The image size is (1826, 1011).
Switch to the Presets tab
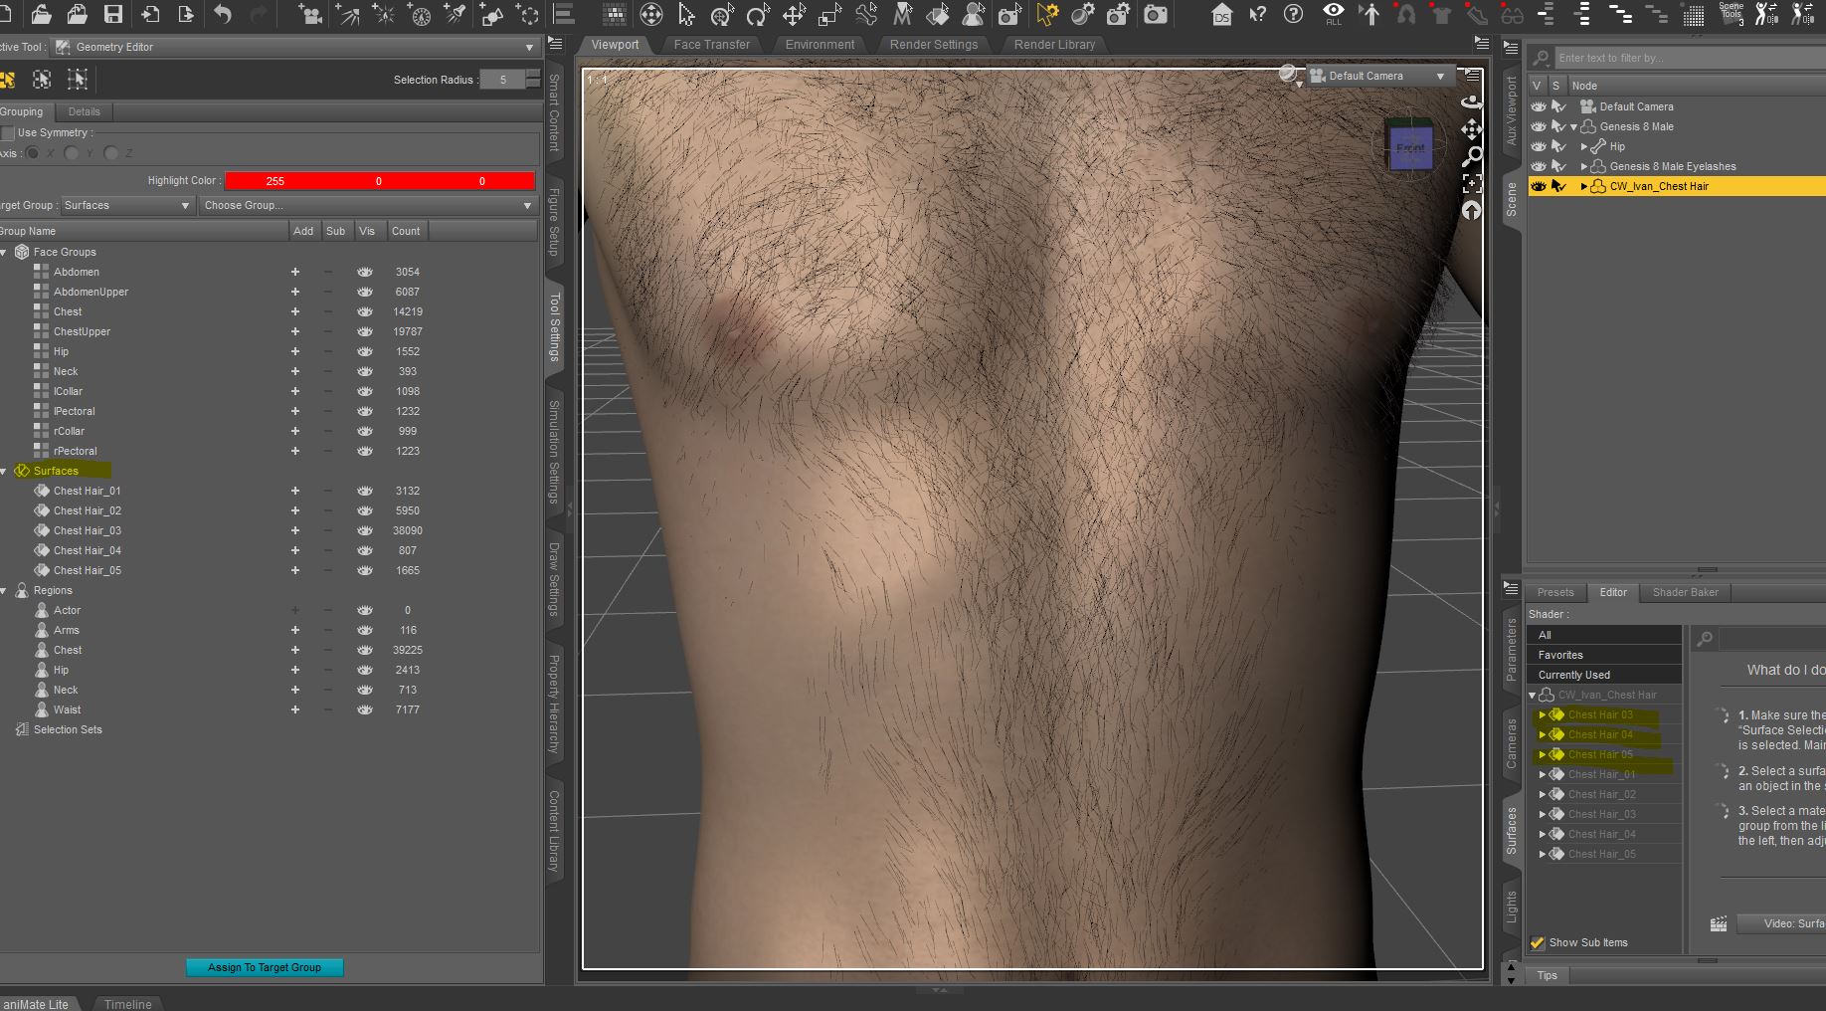point(1555,592)
